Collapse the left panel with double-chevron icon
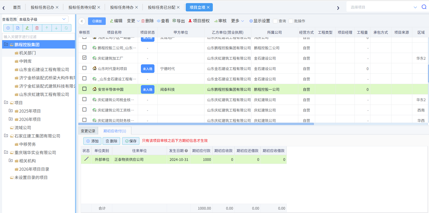 82,21
